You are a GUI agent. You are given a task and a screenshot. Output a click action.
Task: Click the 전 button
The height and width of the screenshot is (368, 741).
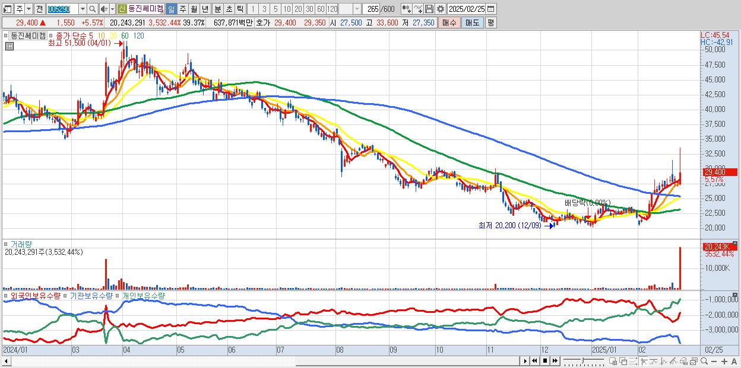click(39, 9)
